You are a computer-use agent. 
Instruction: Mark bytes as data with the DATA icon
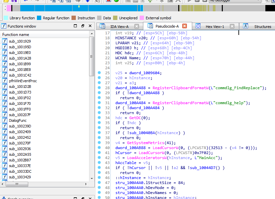click(135, 1)
